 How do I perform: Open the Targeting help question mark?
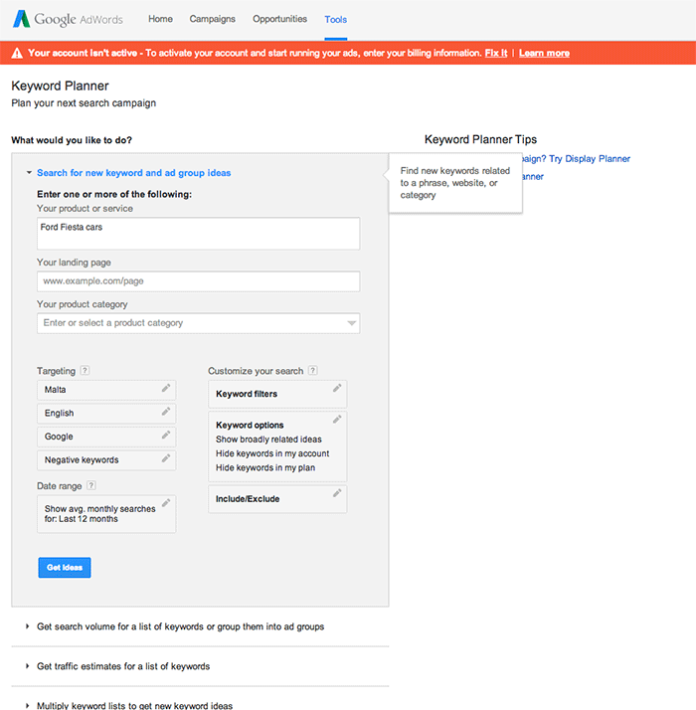pos(85,370)
